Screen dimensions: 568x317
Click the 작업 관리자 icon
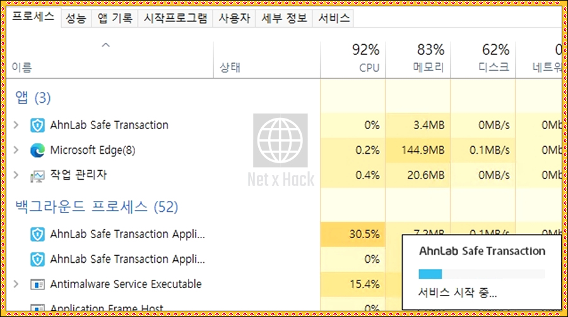click(x=37, y=175)
